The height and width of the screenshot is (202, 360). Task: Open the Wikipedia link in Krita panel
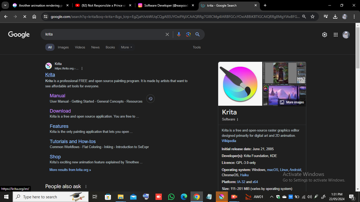click(229, 141)
